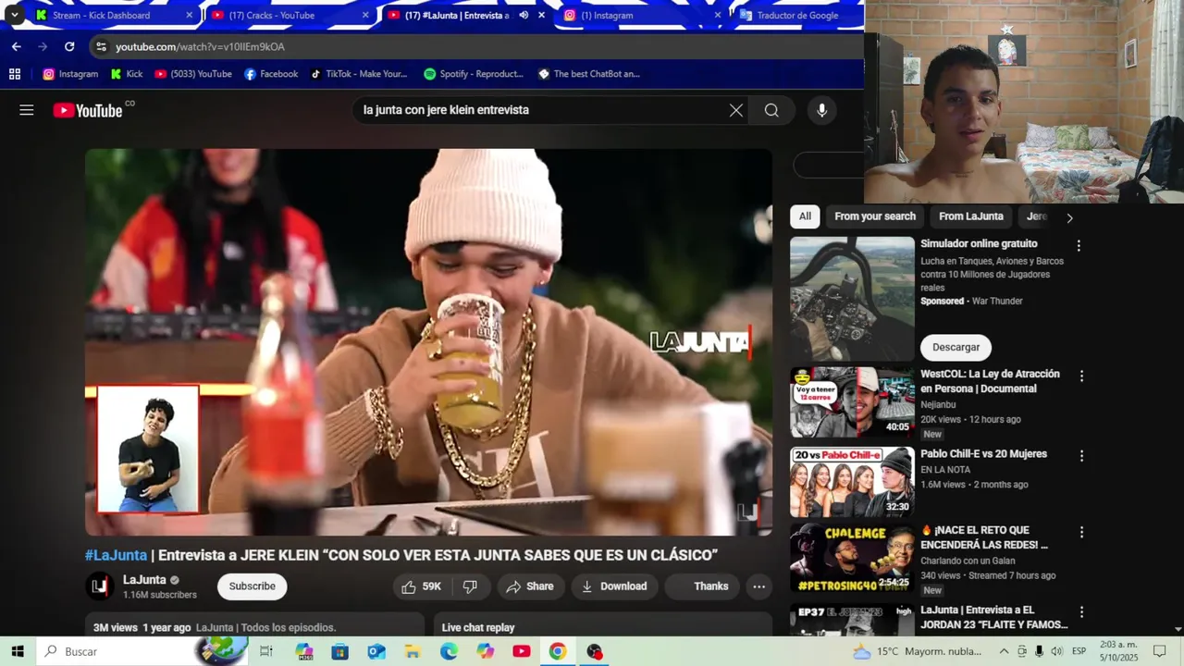
Task: Open Microsoft Edge from taskbar
Action: (x=449, y=651)
